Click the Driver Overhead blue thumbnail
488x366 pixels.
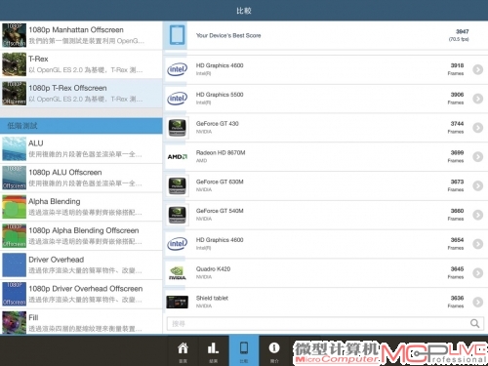click(14, 264)
